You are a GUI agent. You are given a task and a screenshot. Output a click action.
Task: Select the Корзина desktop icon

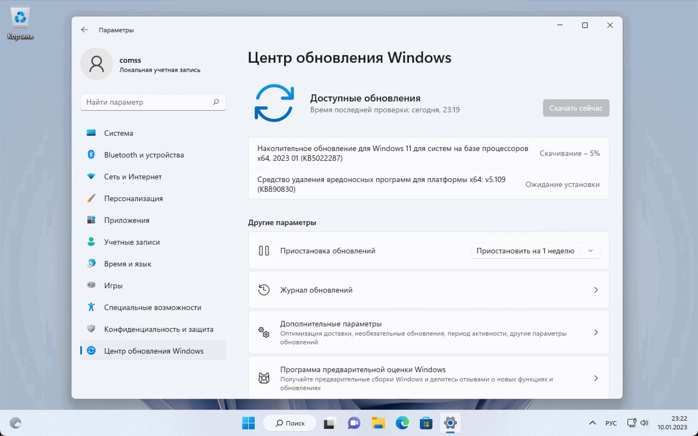[x=20, y=24]
